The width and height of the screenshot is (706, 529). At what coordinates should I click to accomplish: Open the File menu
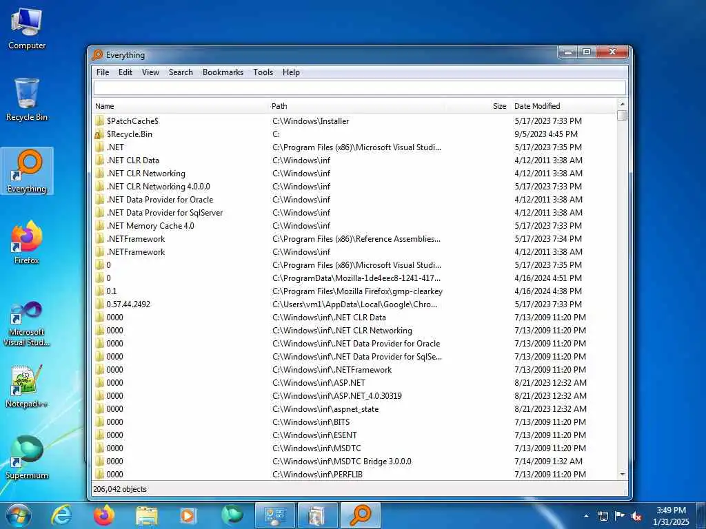pyautogui.click(x=103, y=72)
